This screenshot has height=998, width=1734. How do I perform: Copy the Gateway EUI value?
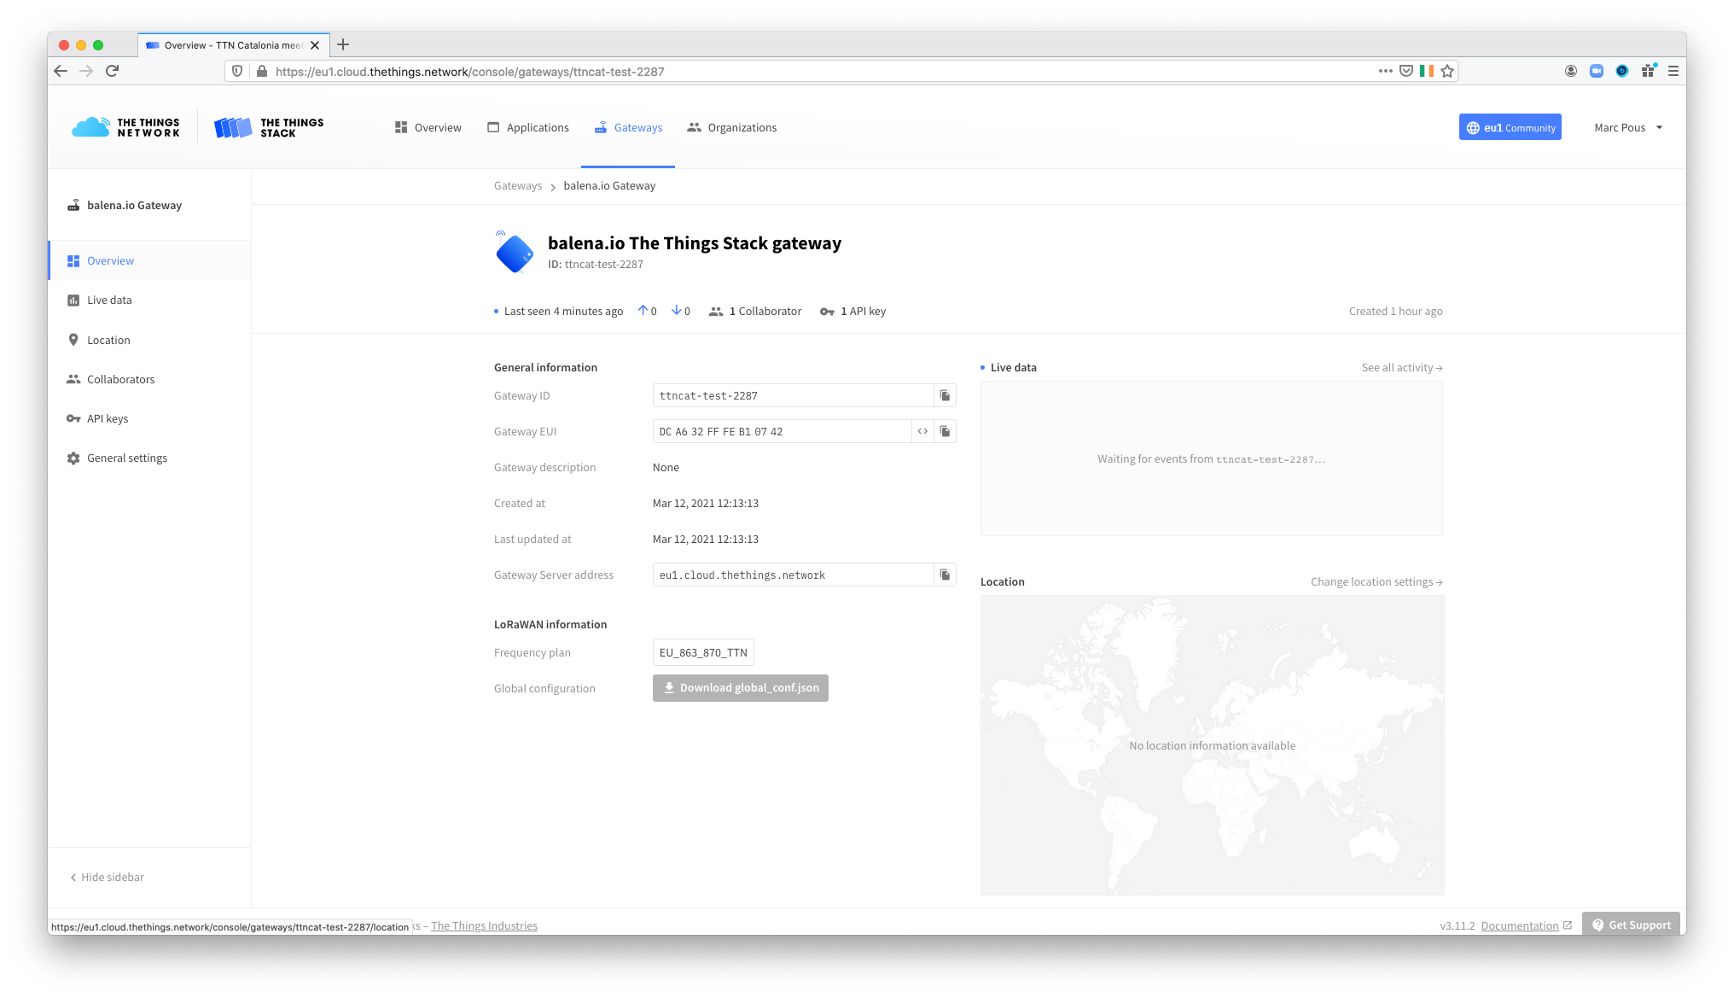(945, 431)
